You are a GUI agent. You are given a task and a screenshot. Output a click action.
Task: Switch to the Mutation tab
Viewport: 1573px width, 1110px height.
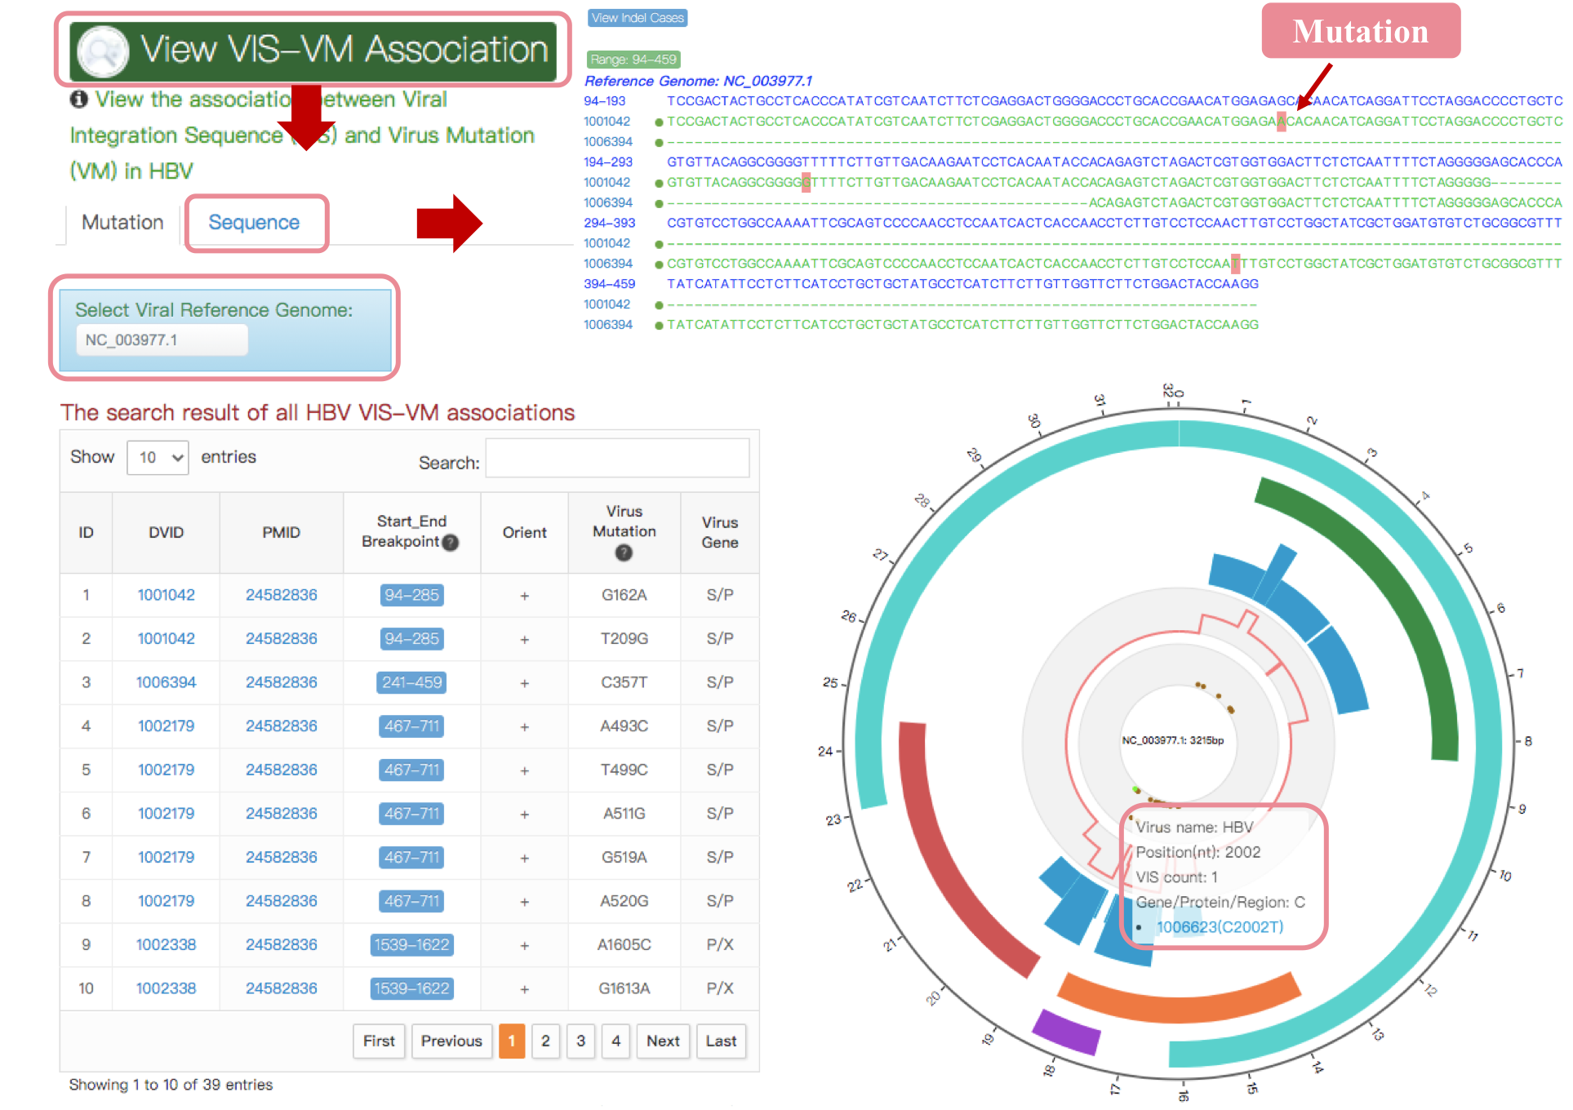pyautogui.click(x=122, y=223)
